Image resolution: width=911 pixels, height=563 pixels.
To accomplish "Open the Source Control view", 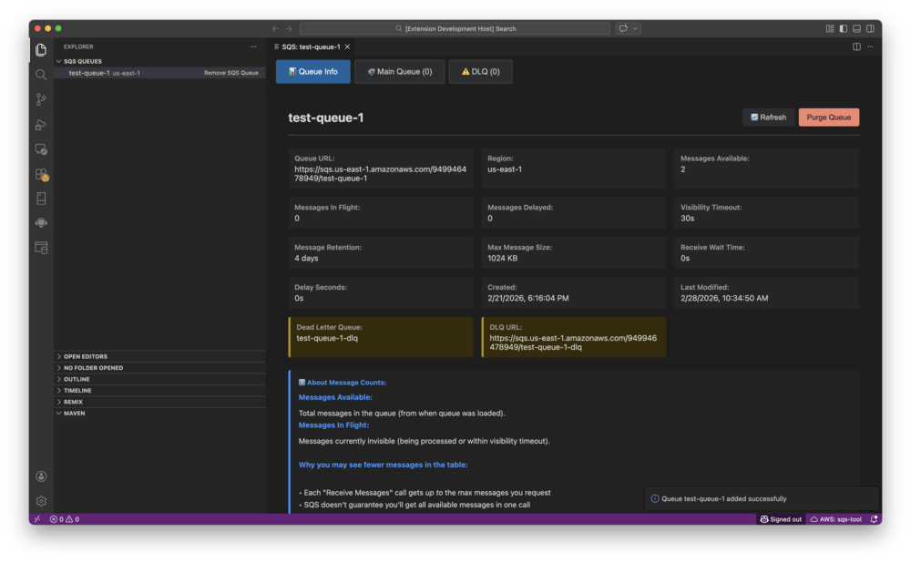I will (x=41, y=99).
